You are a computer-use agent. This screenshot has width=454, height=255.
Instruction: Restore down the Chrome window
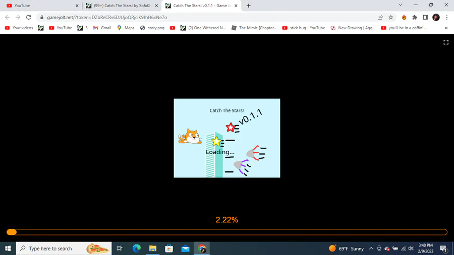point(431,5)
